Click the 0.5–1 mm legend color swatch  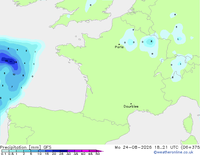point(13,151)
